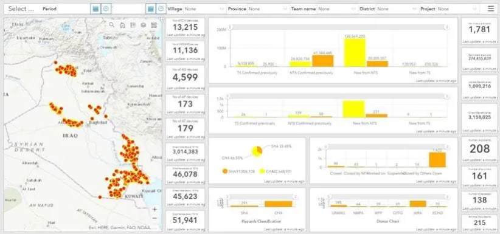Open the first Period time clock
The height and width of the screenshot is (234, 500).
(x=106, y=9)
